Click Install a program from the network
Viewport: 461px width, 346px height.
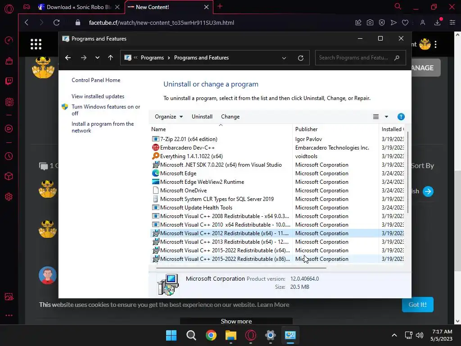(103, 127)
